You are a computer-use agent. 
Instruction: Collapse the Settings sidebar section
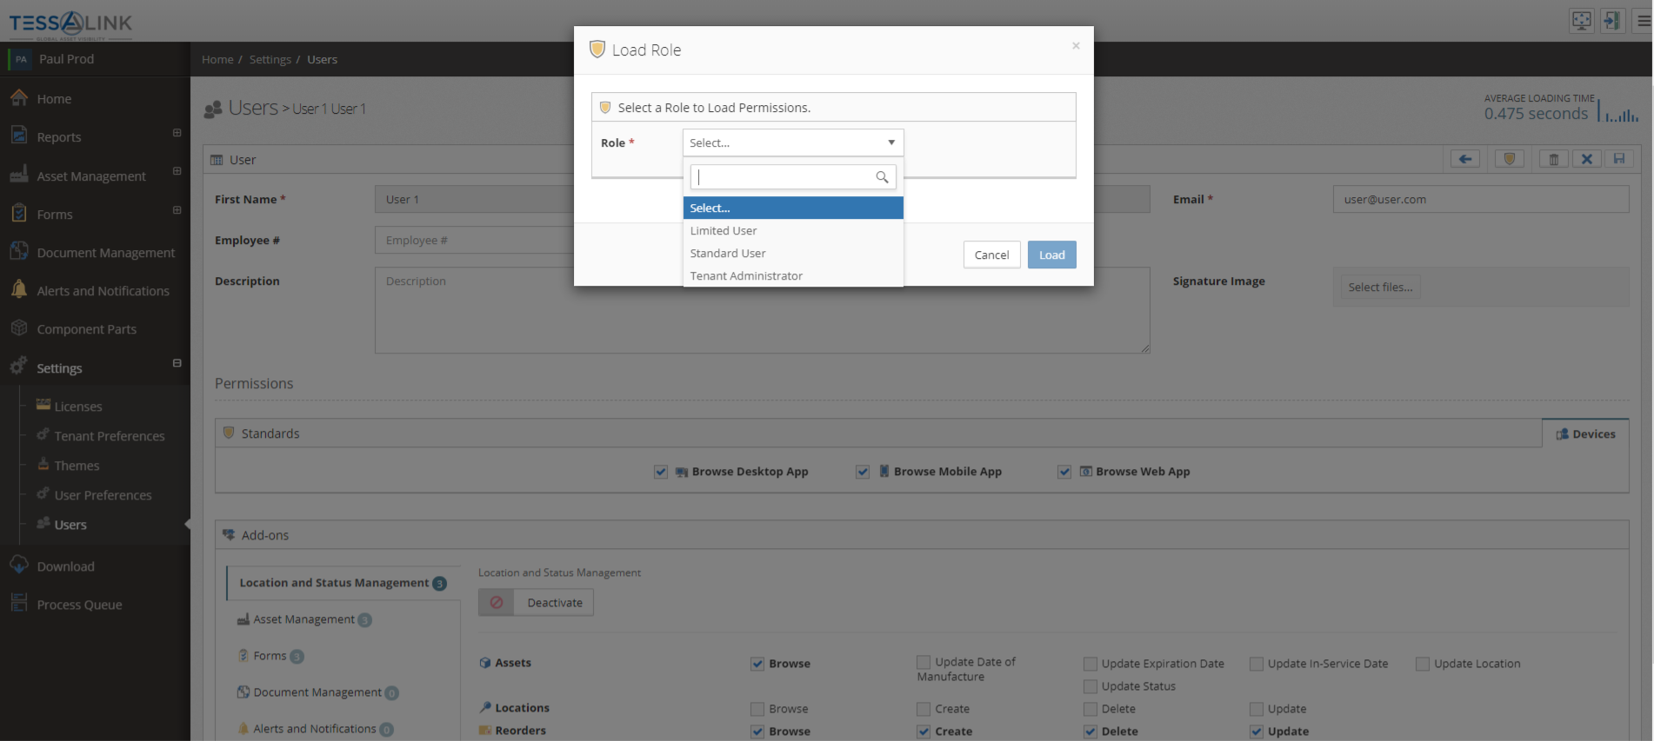pyautogui.click(x=177, y=363)
